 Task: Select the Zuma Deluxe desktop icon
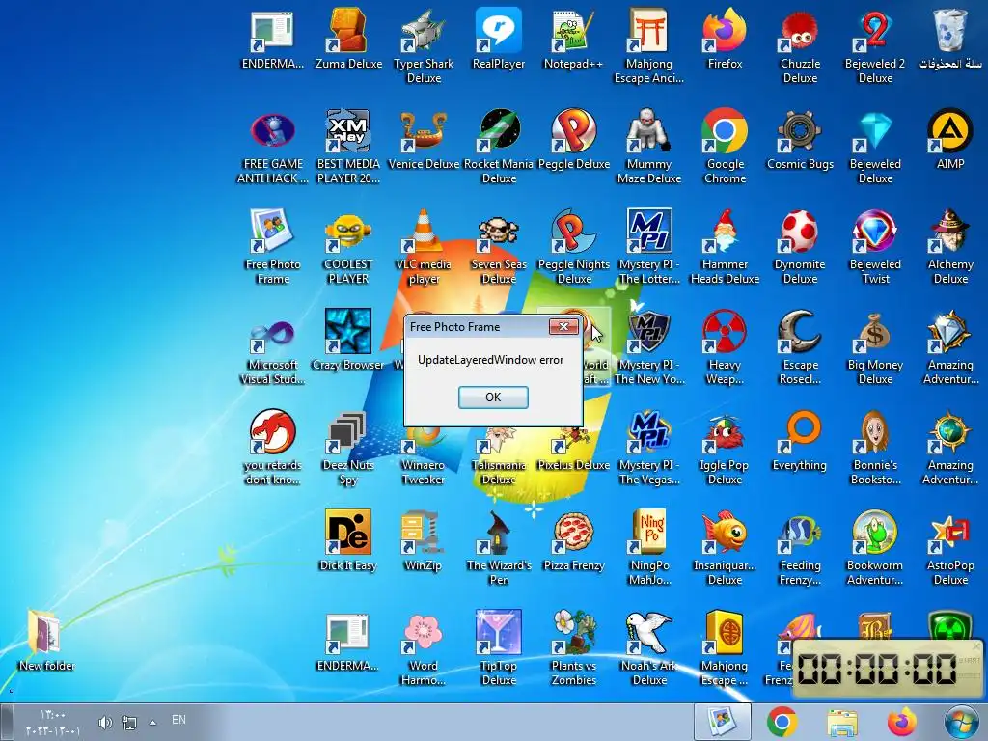coord(348,39)
